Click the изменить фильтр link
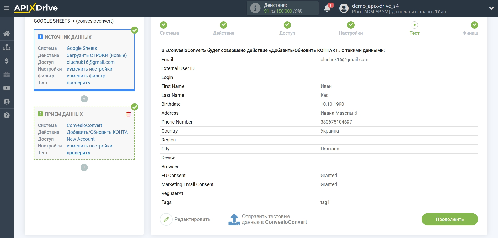Image resolution: width=498 pixels, height=238 pixels. point(86,76)
